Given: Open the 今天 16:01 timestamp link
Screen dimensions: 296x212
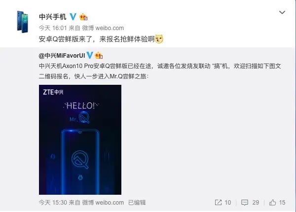Looking at the screenshot, I should click(x=53, y=28).
